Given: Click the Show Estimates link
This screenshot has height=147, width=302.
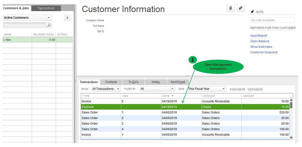Looking at the screenshot, I should point(261,47).
